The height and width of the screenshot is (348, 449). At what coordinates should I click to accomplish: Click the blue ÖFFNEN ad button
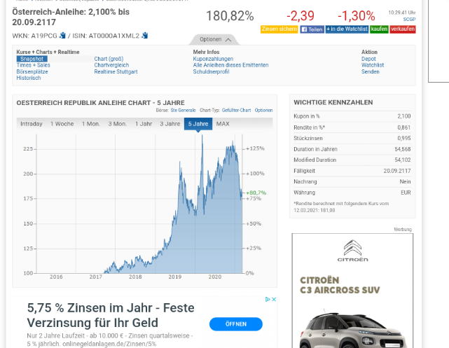[235, 324]
